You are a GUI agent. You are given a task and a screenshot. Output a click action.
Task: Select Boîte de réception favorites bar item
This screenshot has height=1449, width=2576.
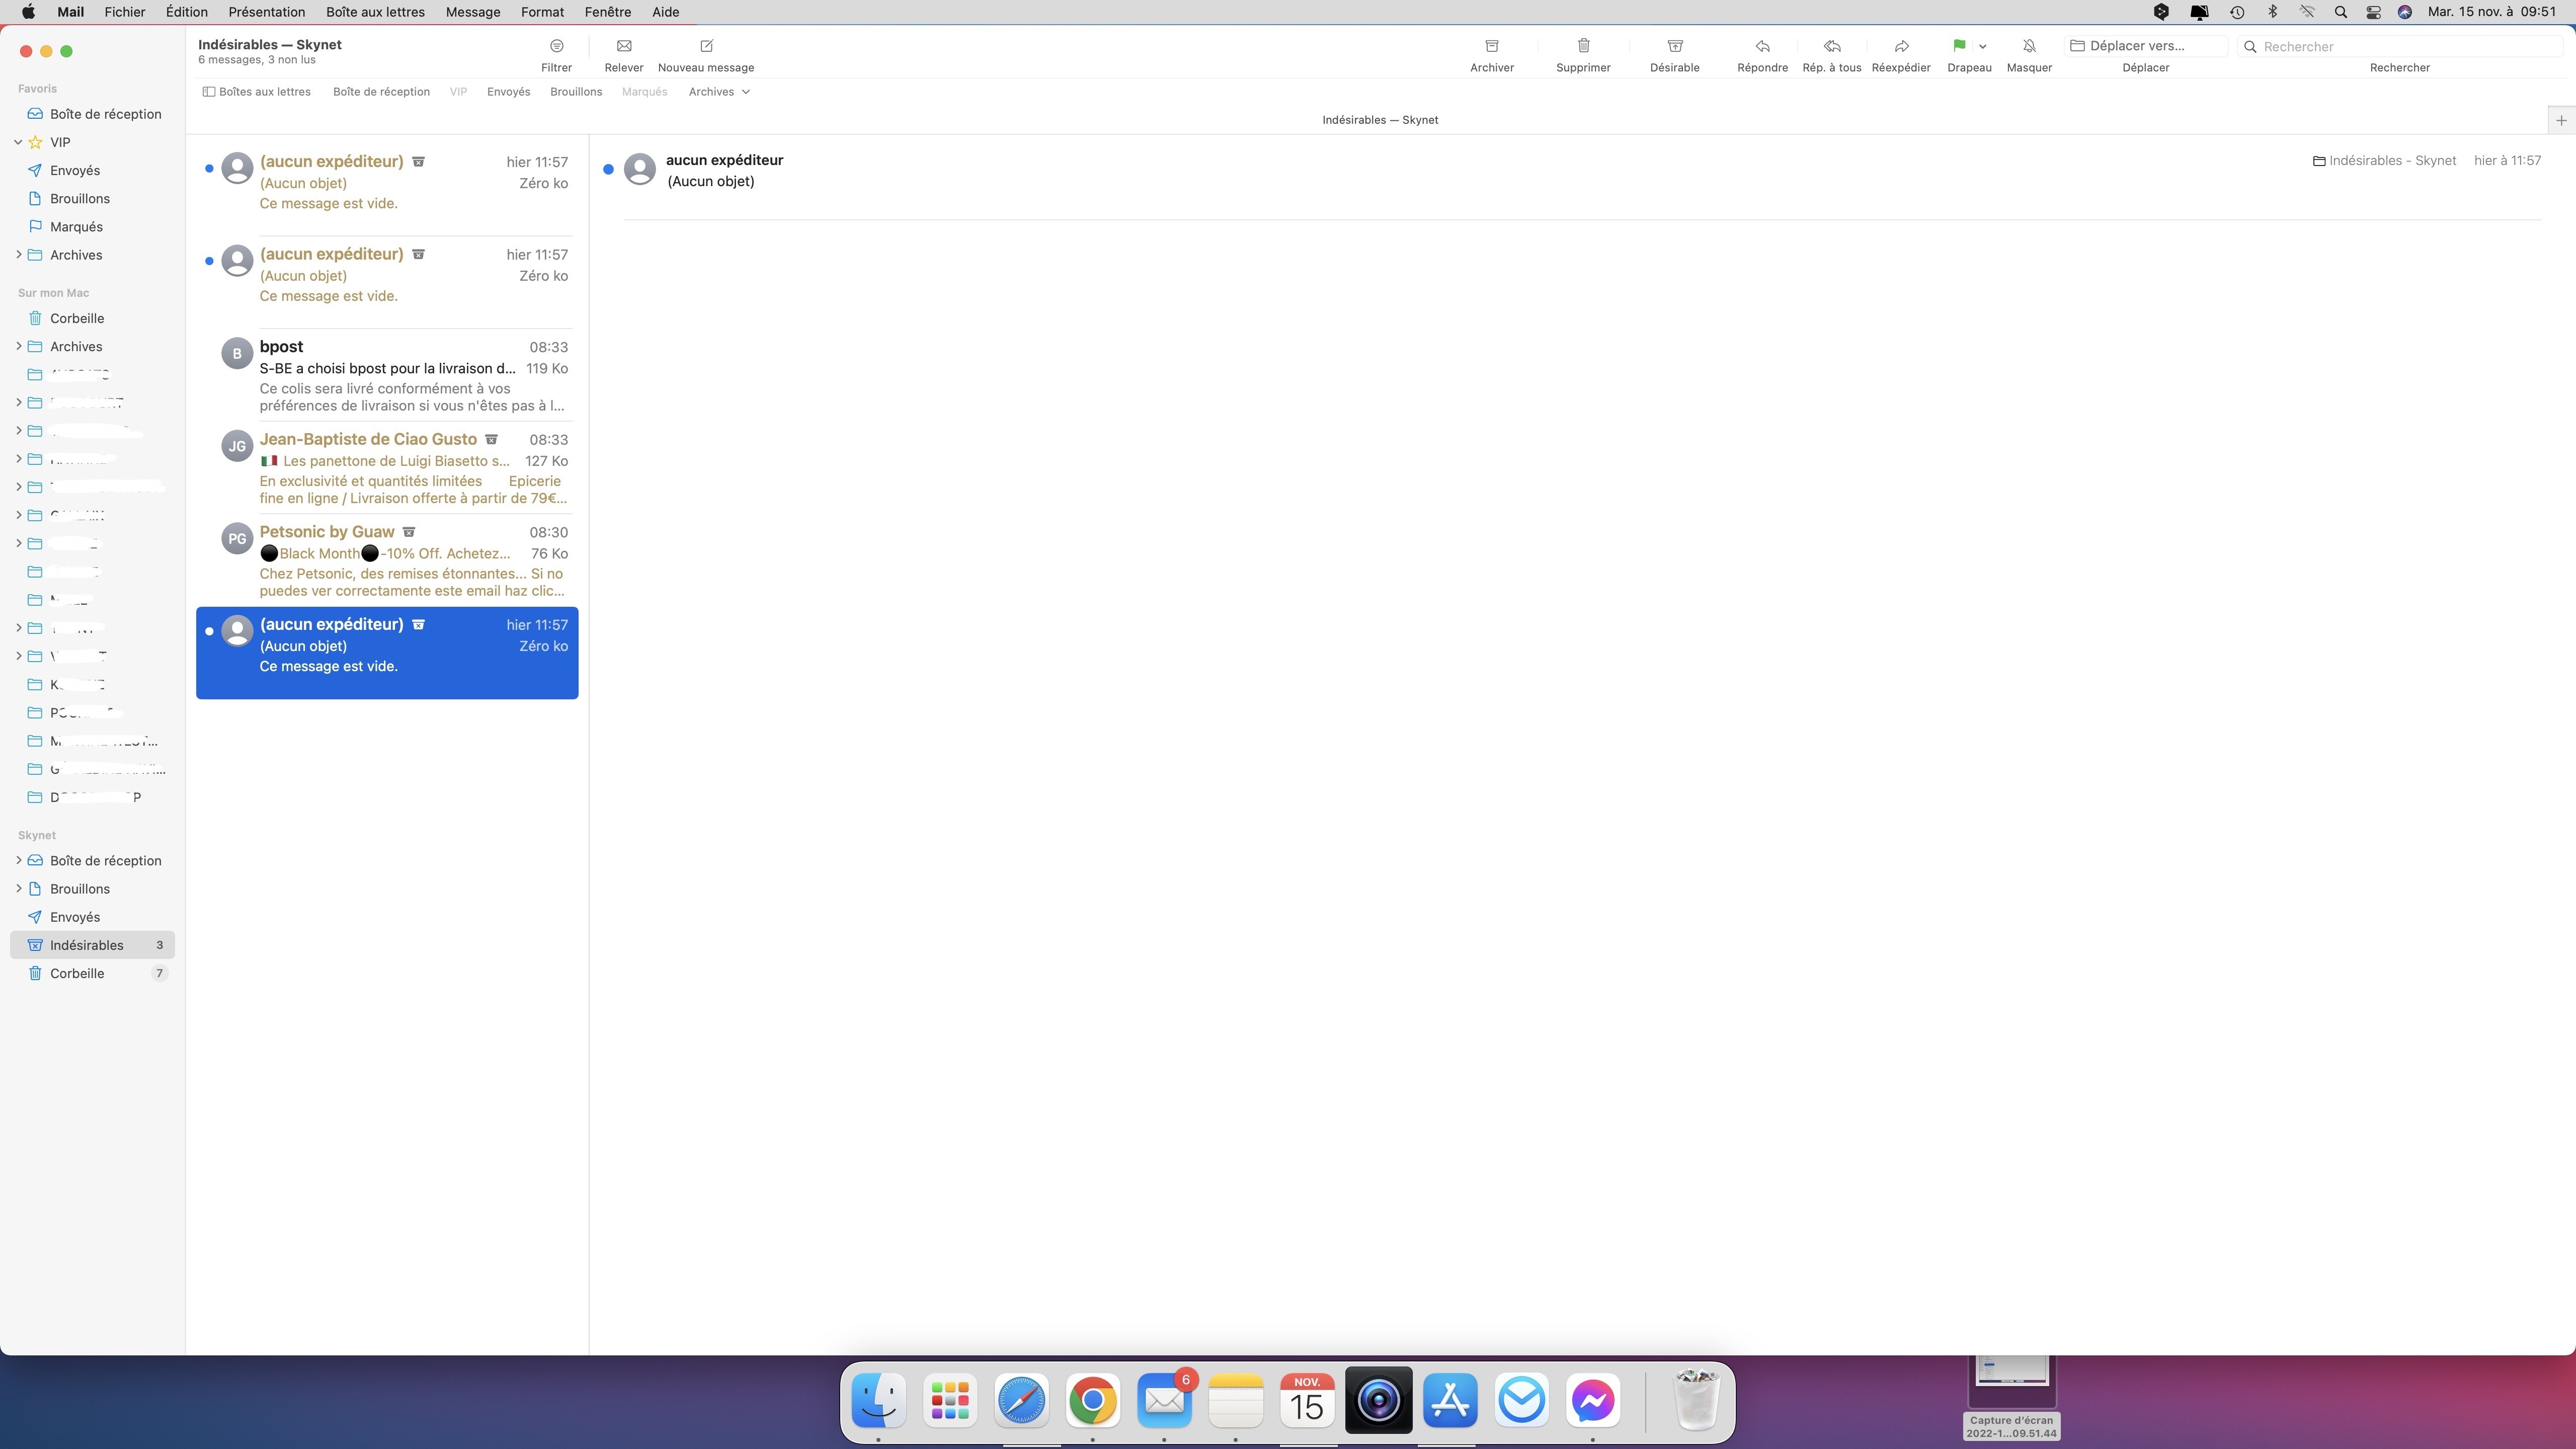381,92
